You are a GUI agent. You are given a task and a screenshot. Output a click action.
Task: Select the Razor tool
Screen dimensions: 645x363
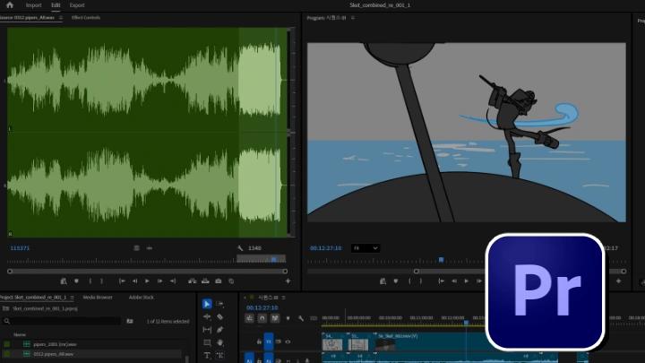pos(219,316)
